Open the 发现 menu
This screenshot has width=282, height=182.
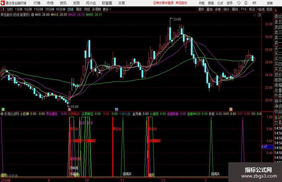[76, 3]
